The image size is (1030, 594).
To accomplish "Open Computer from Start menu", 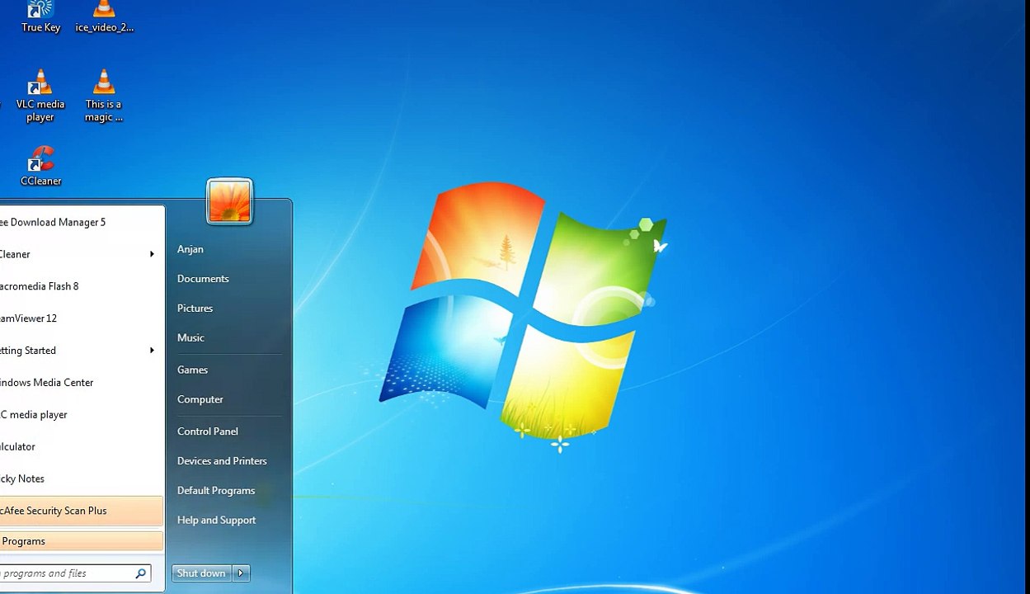I will 200,399.
